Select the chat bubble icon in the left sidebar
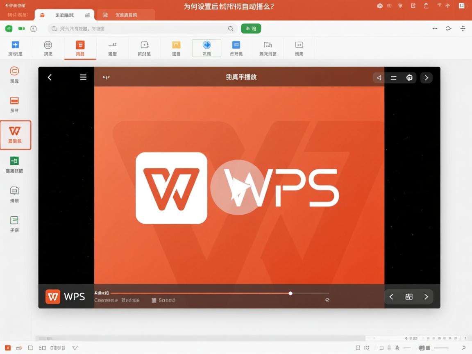Image resolution: width=472 pixels, height=354 pixels. [15, 191]
